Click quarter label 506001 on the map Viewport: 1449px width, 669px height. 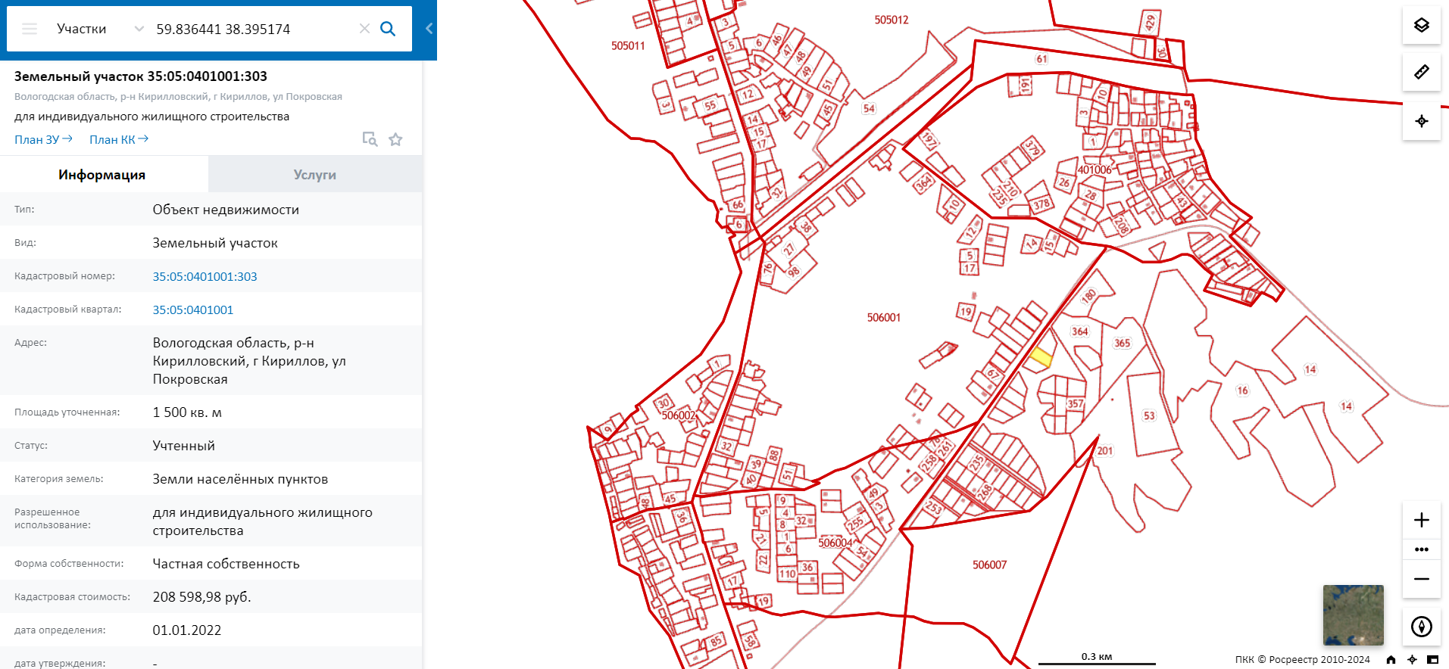[x=884, y=318]
